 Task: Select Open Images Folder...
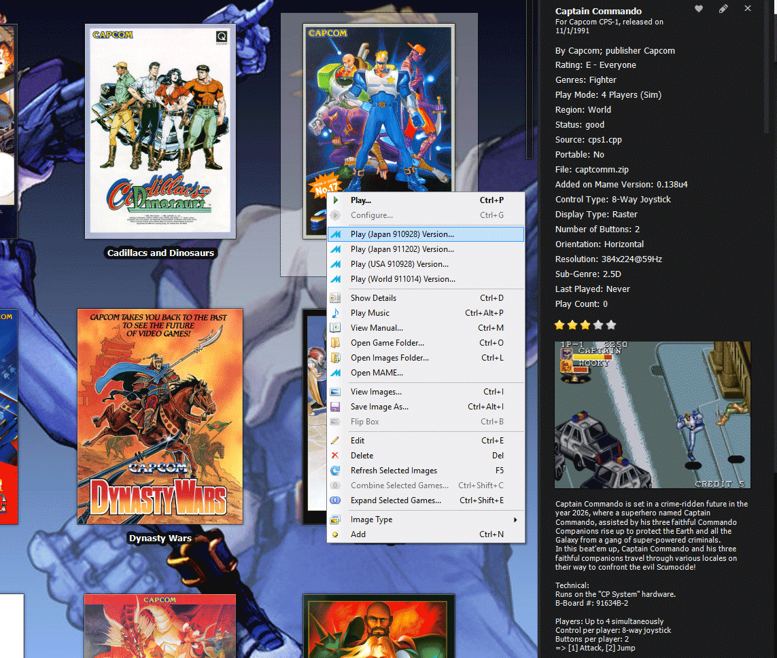pyautogui.click(x=426, y=358)
